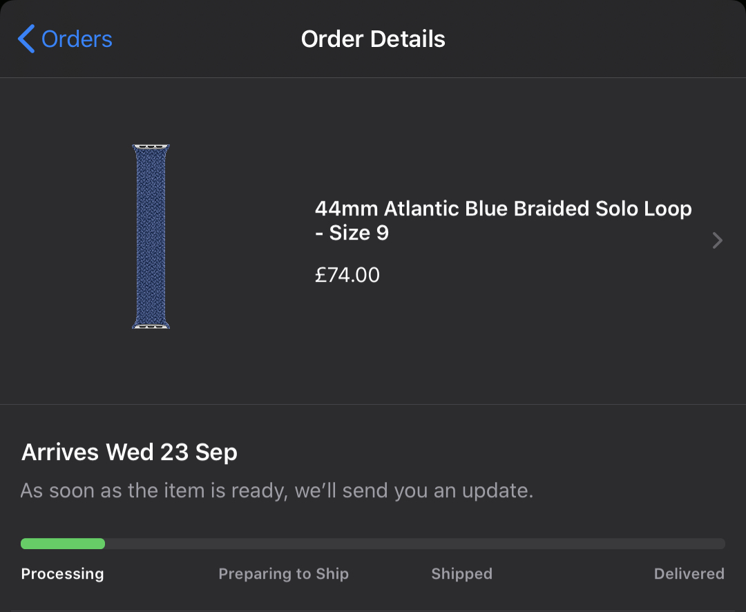Click the bottom metal connector of watch band

pyautogui.click(x=151, y=326)
